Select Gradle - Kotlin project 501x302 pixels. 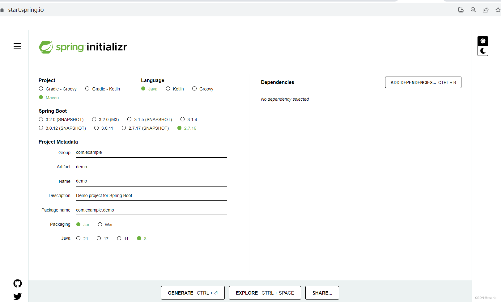coord(103,89)
